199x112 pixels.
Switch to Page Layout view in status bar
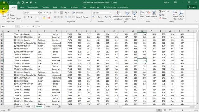[164, 110]
